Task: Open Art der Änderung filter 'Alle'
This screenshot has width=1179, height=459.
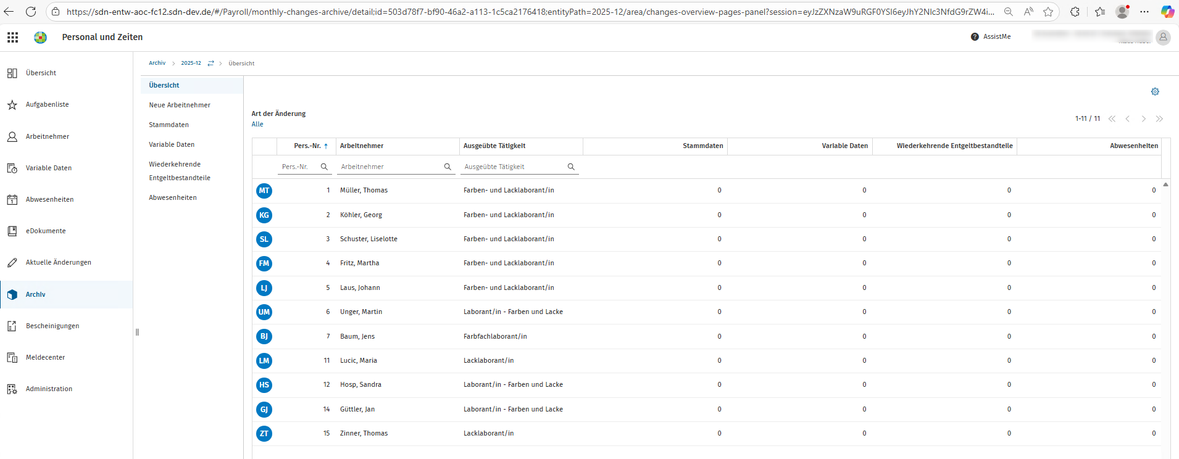Action: pos(257,125)
